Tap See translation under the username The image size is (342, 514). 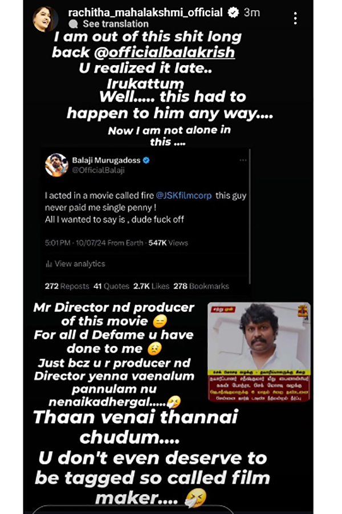click(x=116, y=24)
